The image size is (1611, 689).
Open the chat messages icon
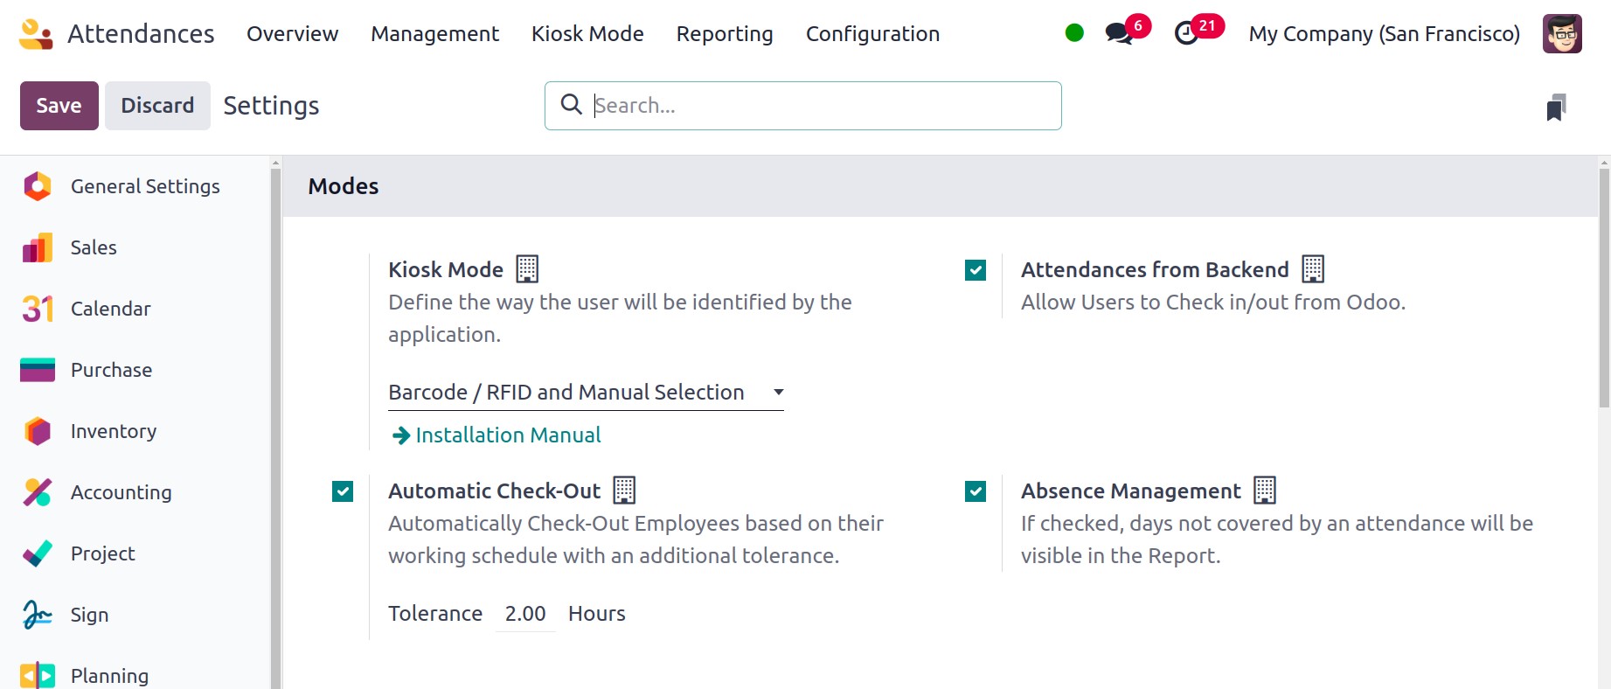point(1120,33)
